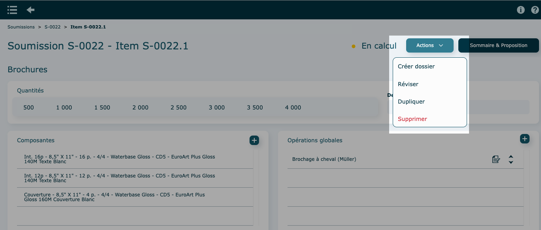
Task: Collapse the Actions dropdown button
Action: click(429, 45)
